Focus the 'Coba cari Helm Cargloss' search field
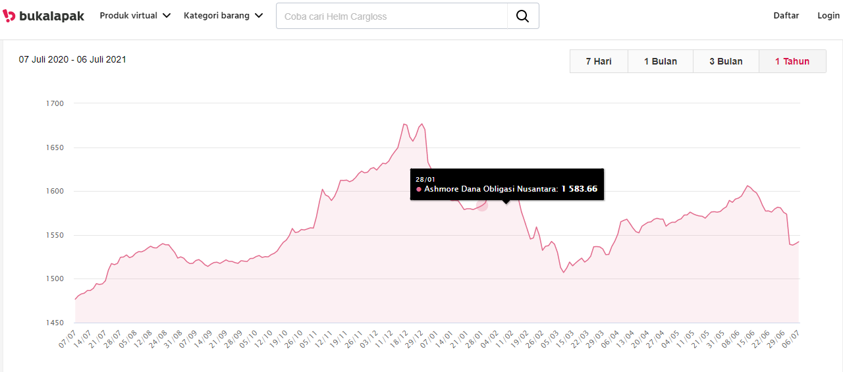The width and height of the screenshot is (843, 372). pos(392,16)
